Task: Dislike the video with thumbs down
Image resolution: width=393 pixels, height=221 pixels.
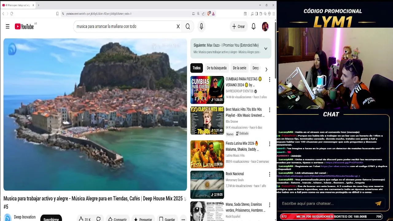Action: pos(99,219)
